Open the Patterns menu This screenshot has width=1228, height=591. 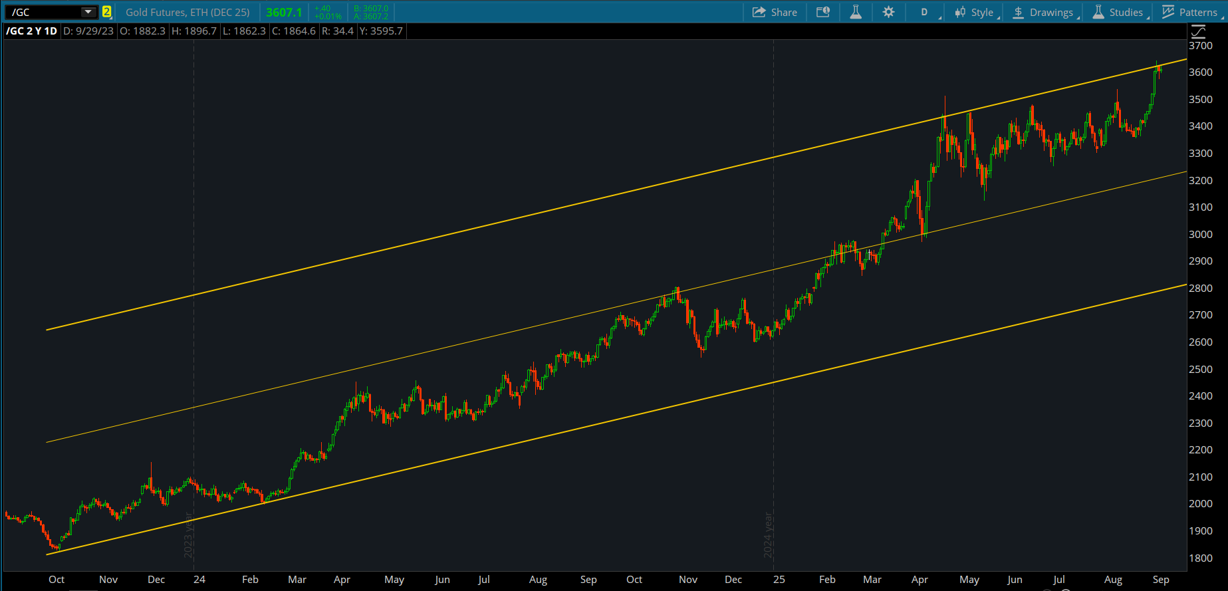click(x=1190, y=12)
